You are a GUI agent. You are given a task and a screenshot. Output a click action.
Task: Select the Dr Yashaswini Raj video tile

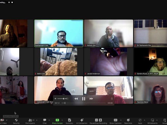(x=150, y=33)
